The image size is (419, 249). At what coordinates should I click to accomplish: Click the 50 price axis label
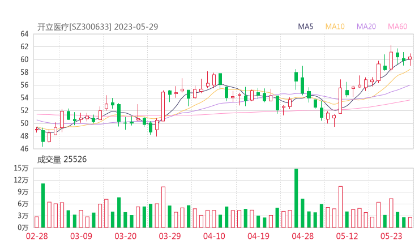pyautogui.click(x=24, y=123)
